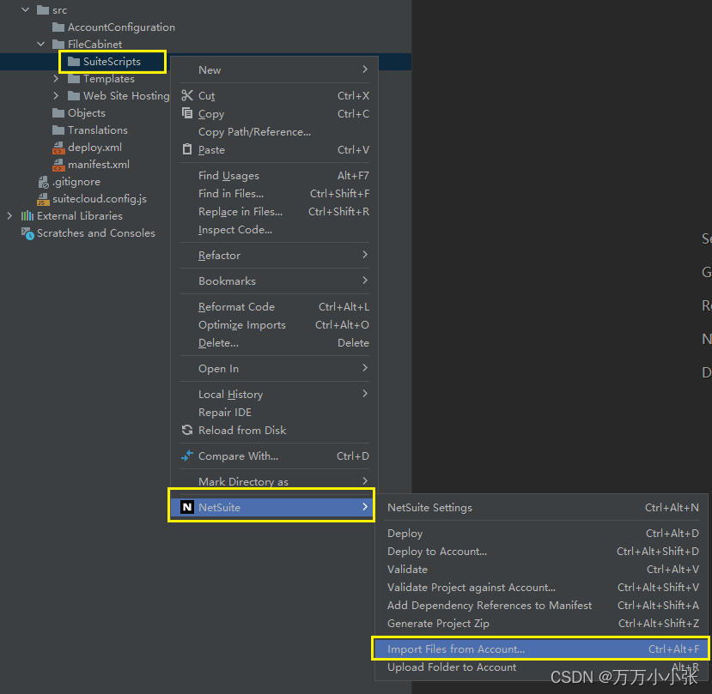Viewport: 712px width, 694px height.
Task: Select Repair IDE option
Action: (x=274, y=412)
